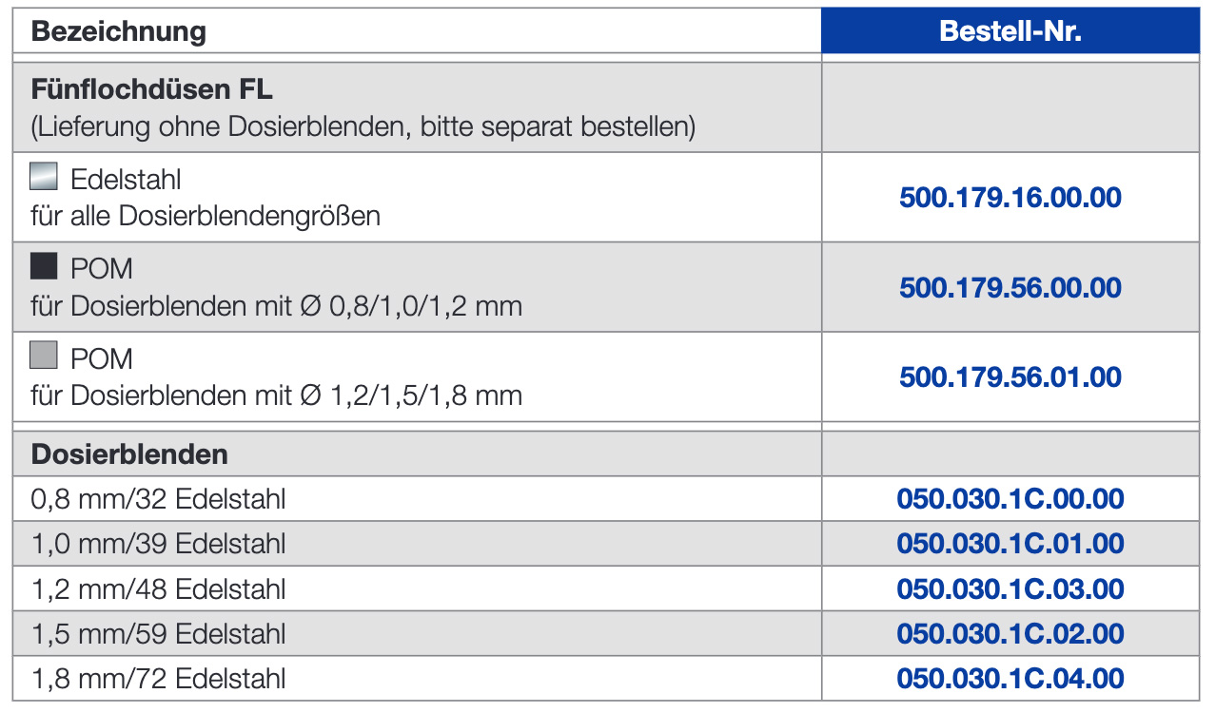This screenshot has width=1216, height=713.
Task: Open order number 500.179.16.00.00
Action: 1010,198
